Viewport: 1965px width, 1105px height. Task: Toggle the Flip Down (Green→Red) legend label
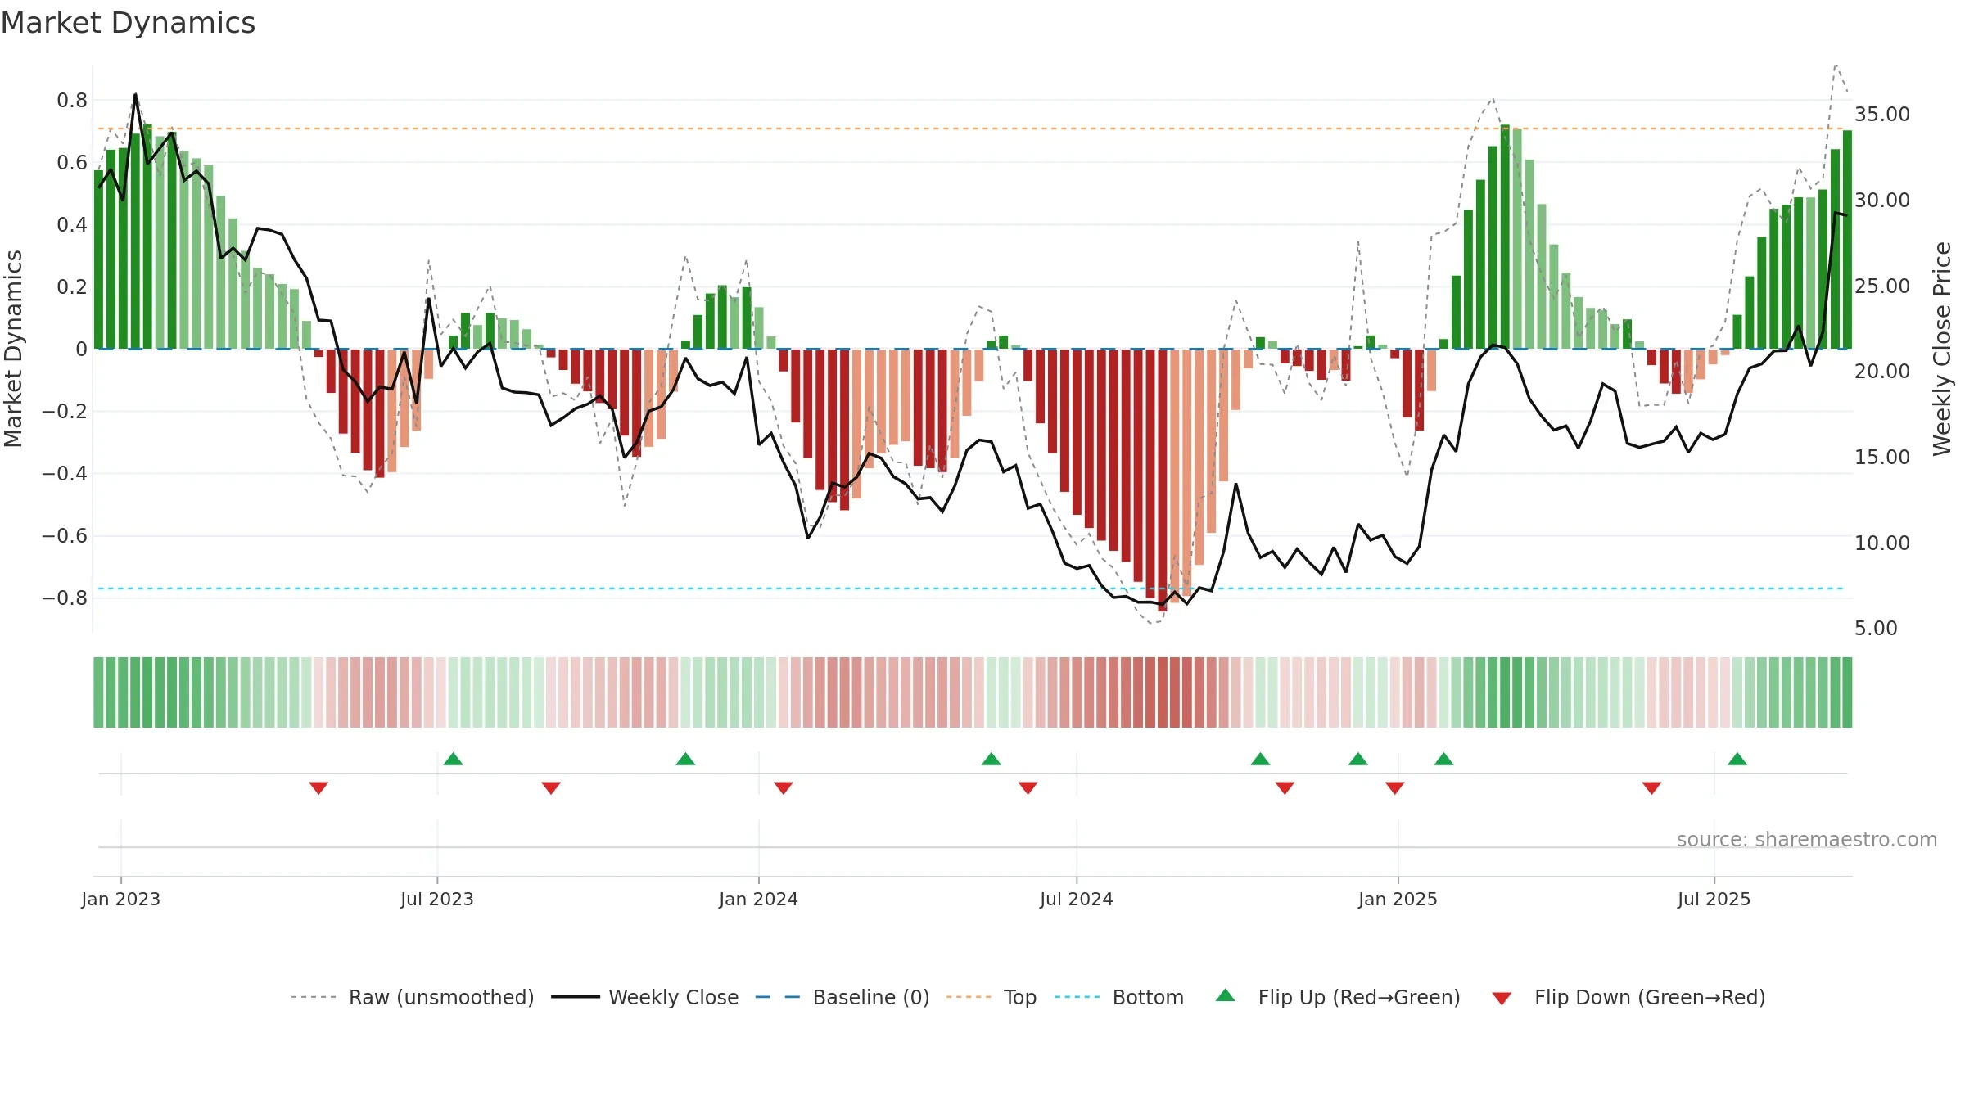point(1650,997)
